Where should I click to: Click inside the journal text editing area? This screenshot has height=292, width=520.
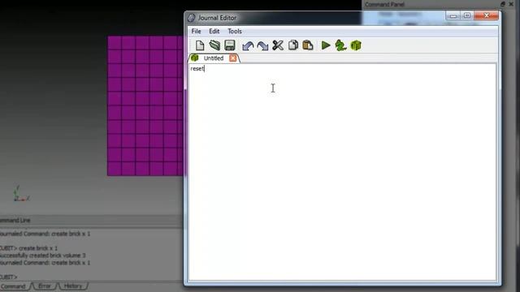pyautogui.click(x=341, y=172)
